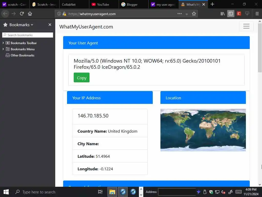
Task: Open the home page icon
Action: tap(30, 14)
